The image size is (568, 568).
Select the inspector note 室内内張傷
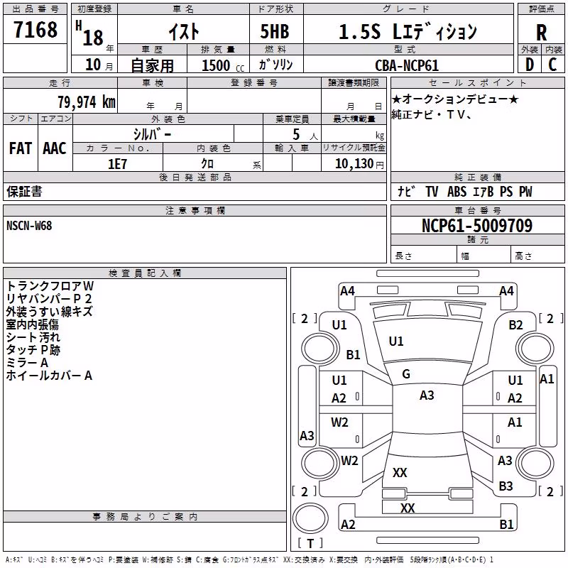point(32,324)
